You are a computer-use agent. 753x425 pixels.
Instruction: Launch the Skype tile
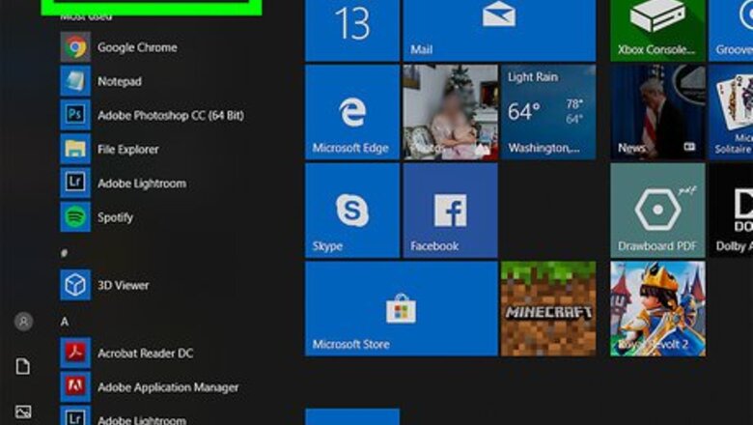[x=352, y=211]
